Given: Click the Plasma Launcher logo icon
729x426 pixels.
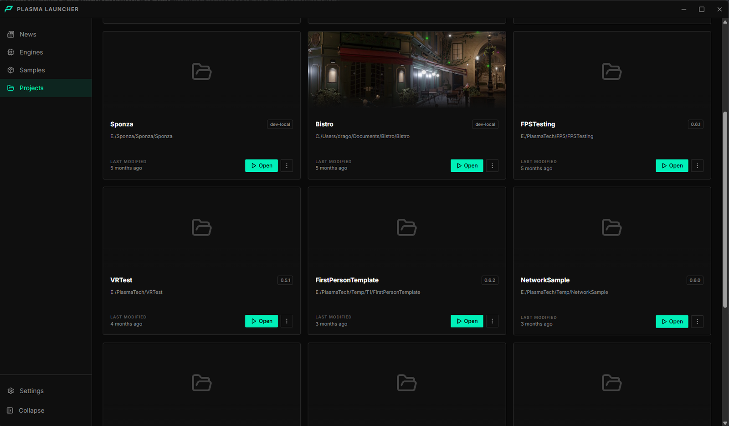Looking at the screenshot, I should pos(9,9).
